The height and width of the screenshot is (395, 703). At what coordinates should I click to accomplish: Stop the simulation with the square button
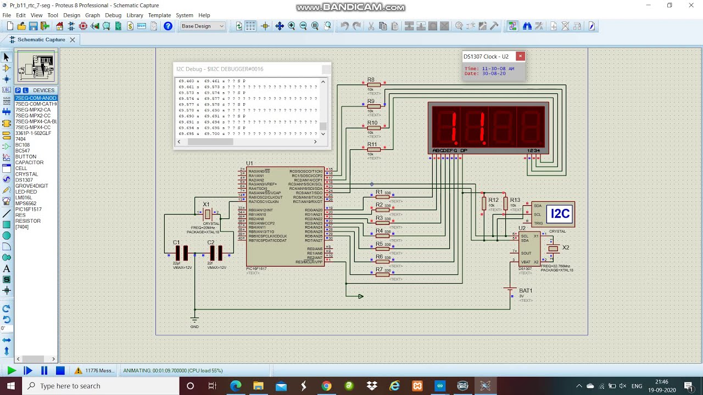click(60, 371)
